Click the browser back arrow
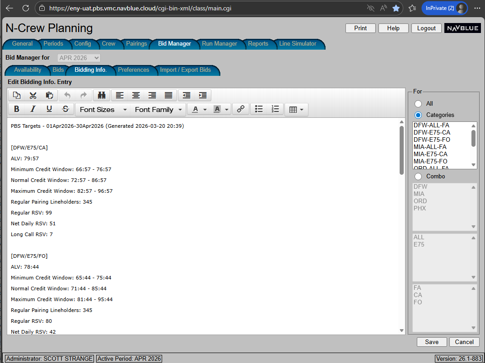 point(9,8)
